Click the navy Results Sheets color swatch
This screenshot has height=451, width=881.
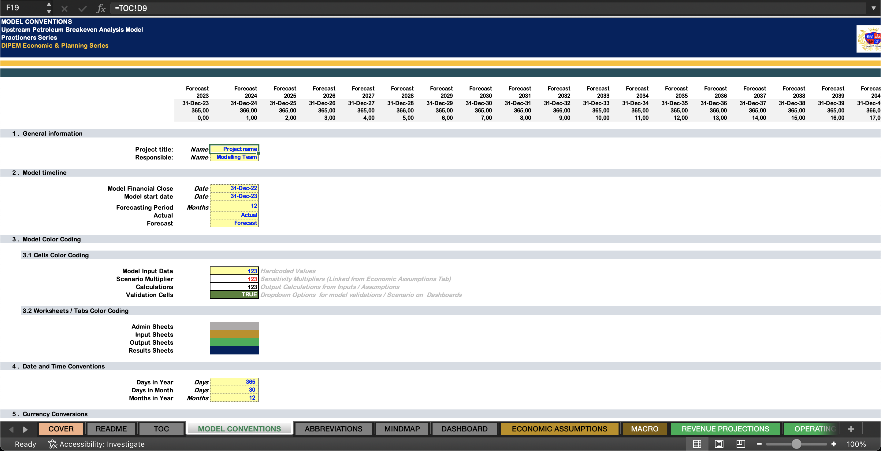(234, 350)
